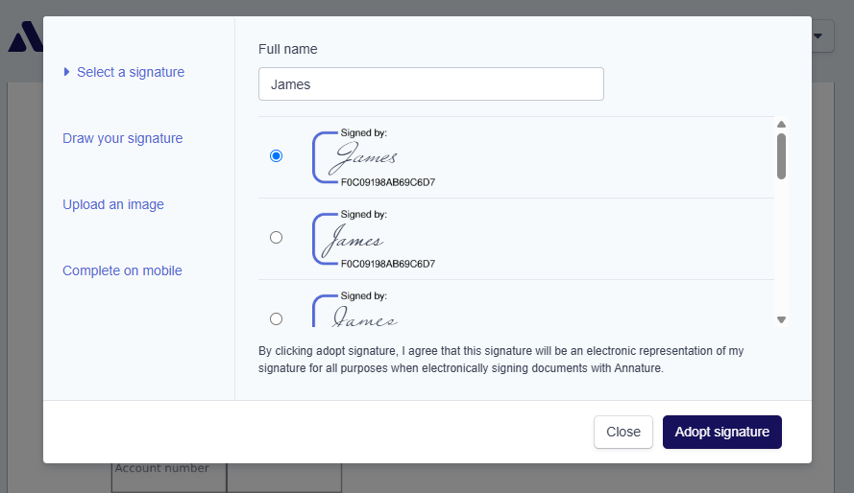Image resolution: width=854 pixels, height=493 pixels.
Task: Click the Close button
Action: click(x=623, y=433)
